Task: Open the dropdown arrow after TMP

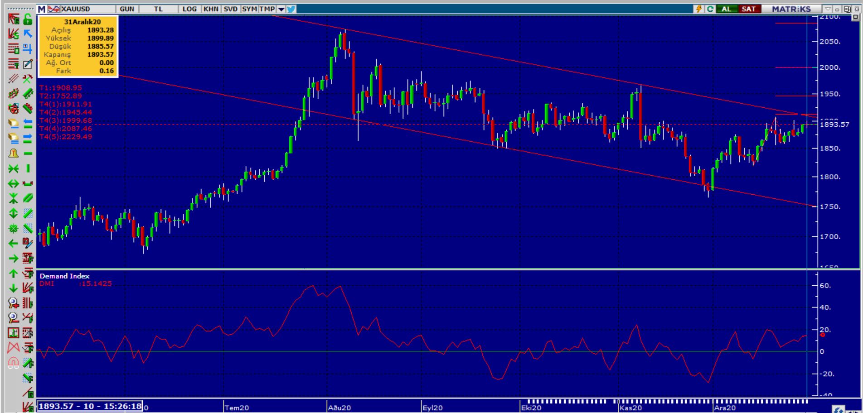Action: [x=281, y=9]
